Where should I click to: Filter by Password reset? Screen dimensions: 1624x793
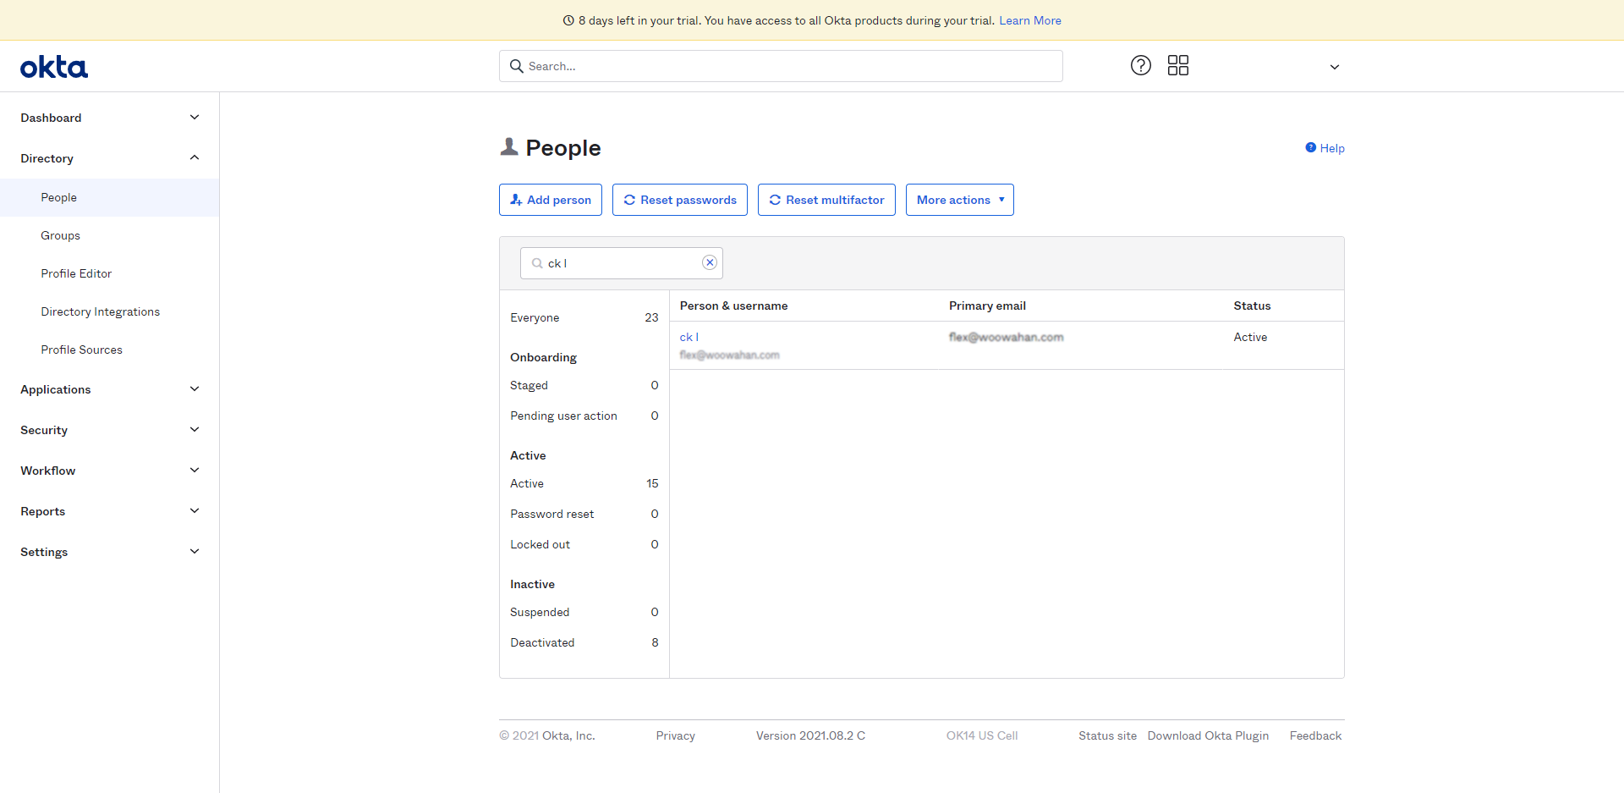[x=584, y=514]
